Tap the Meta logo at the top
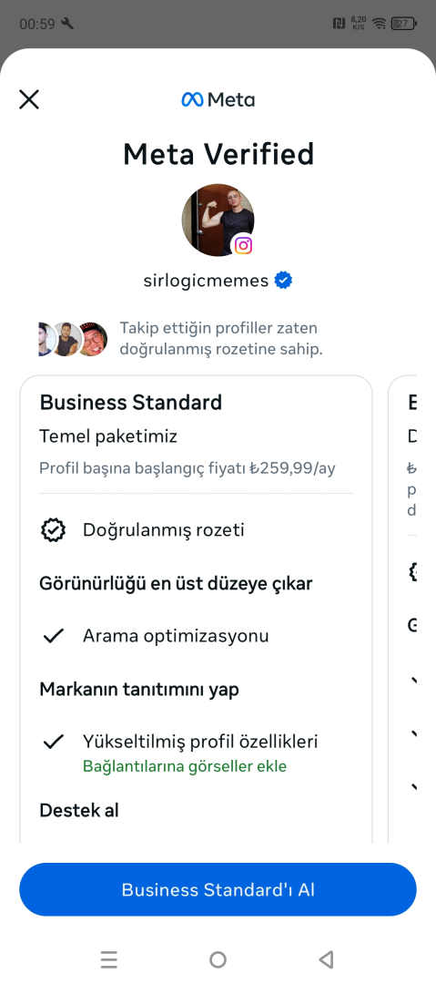 [x=218, y=99]
